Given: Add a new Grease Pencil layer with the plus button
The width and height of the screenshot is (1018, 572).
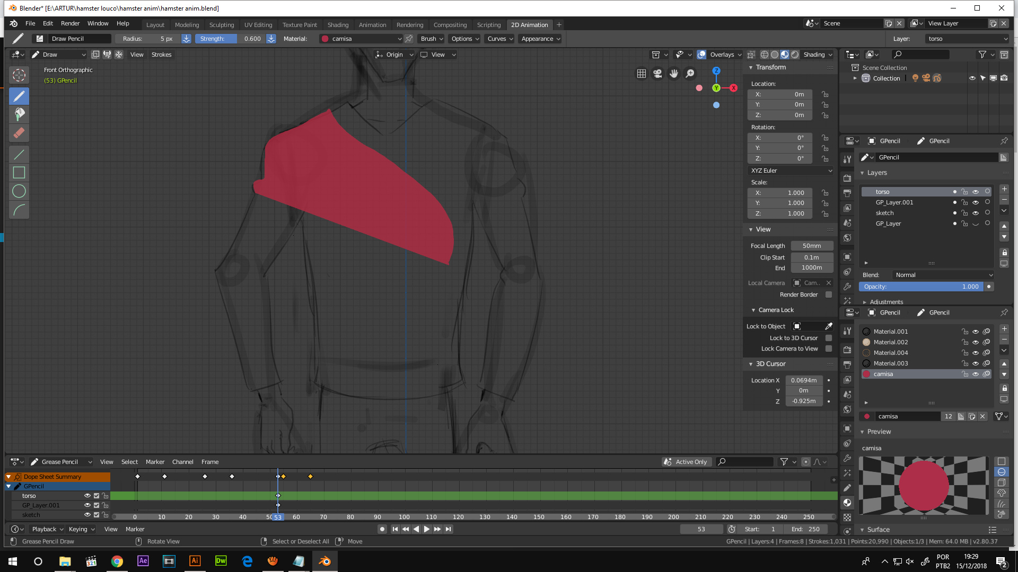Looking at the screenshot, I should pyautogui.click(x=1003, y=189).
